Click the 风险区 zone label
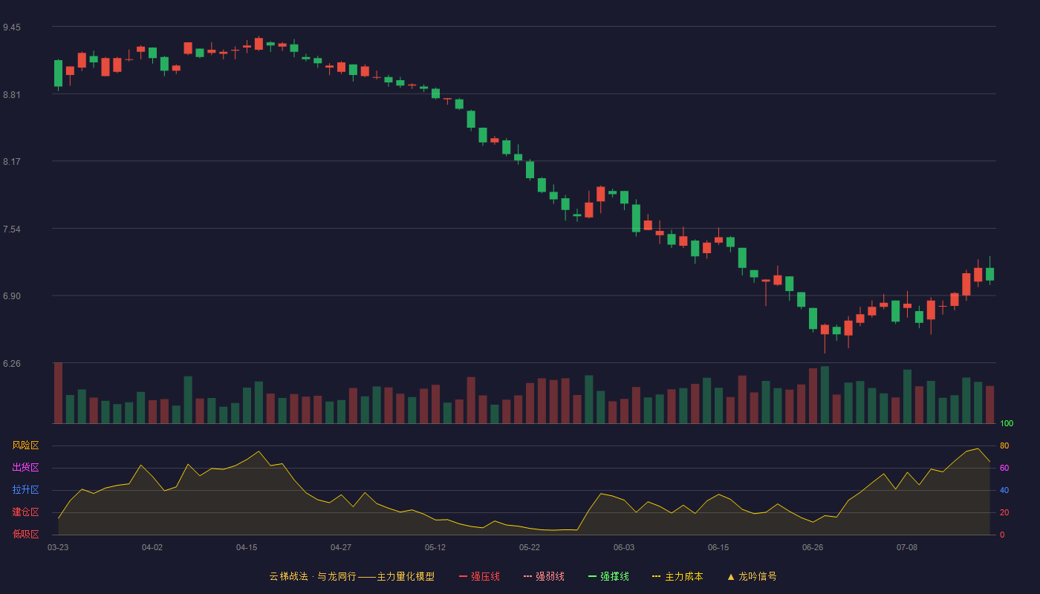Image resolution: width=1040 pixels, height=594 pixels. [x=25, y=446]
